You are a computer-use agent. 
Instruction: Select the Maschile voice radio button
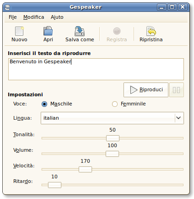(x=44, y=104)
